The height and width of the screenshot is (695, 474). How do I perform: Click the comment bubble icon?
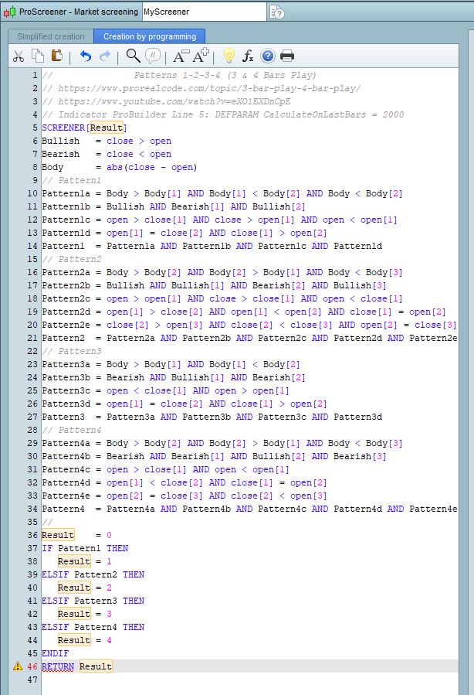coord(153,56)
